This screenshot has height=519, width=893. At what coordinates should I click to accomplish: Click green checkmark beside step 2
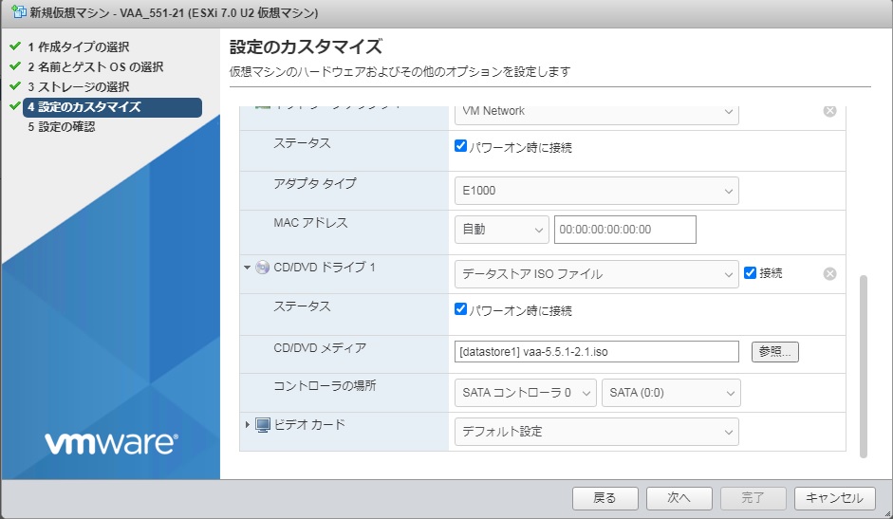15,66
